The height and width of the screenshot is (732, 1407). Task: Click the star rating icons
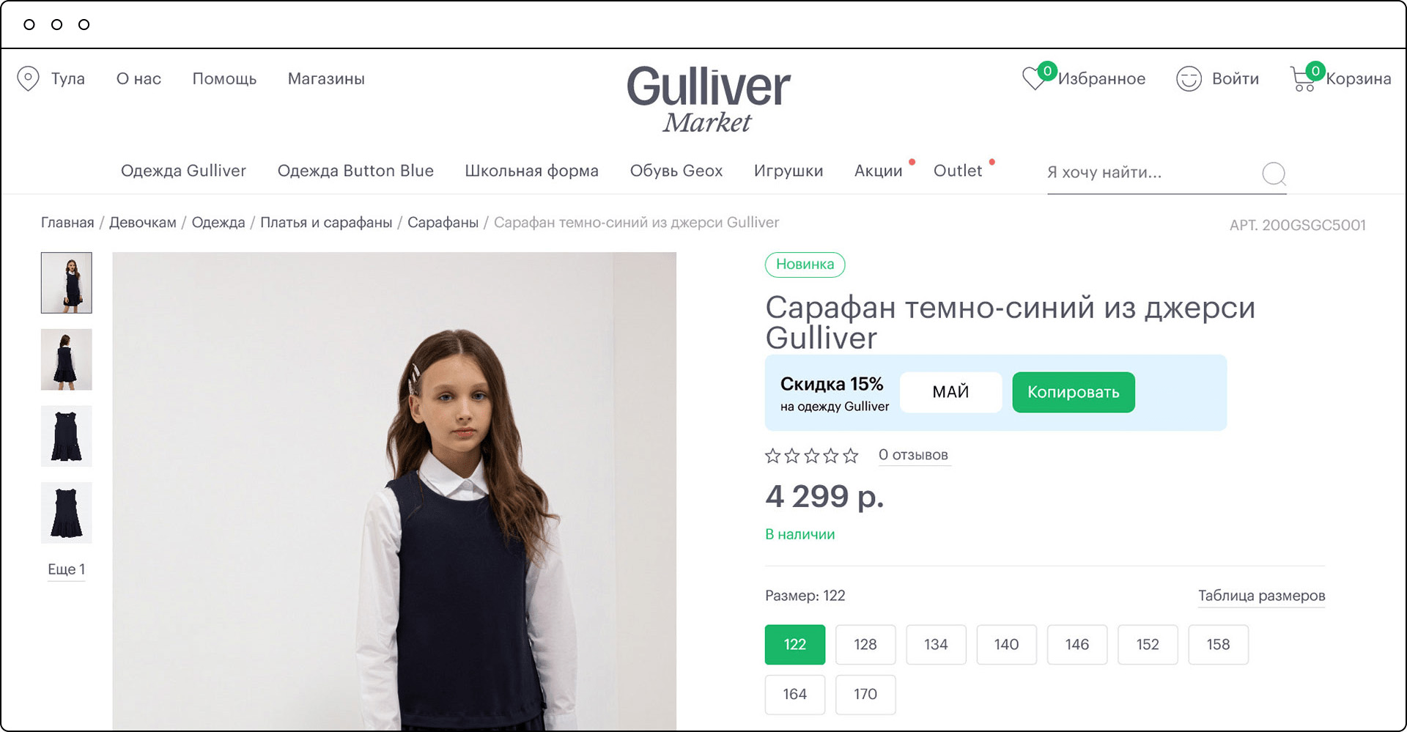(811, 456)
